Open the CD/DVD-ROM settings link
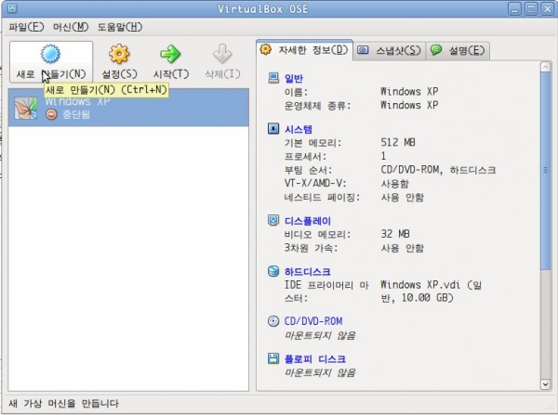The height and width of the screenshot is (415, 558). click(313, 321)
